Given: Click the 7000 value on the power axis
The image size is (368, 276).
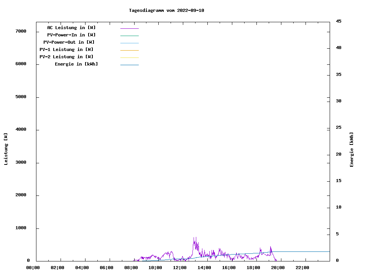Looking at the screenshot, I should pos(21,31).
